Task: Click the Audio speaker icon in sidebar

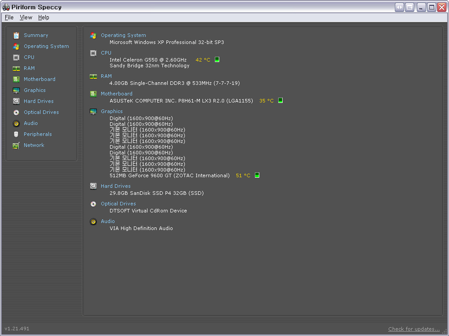Action: (x=16, y=123)
